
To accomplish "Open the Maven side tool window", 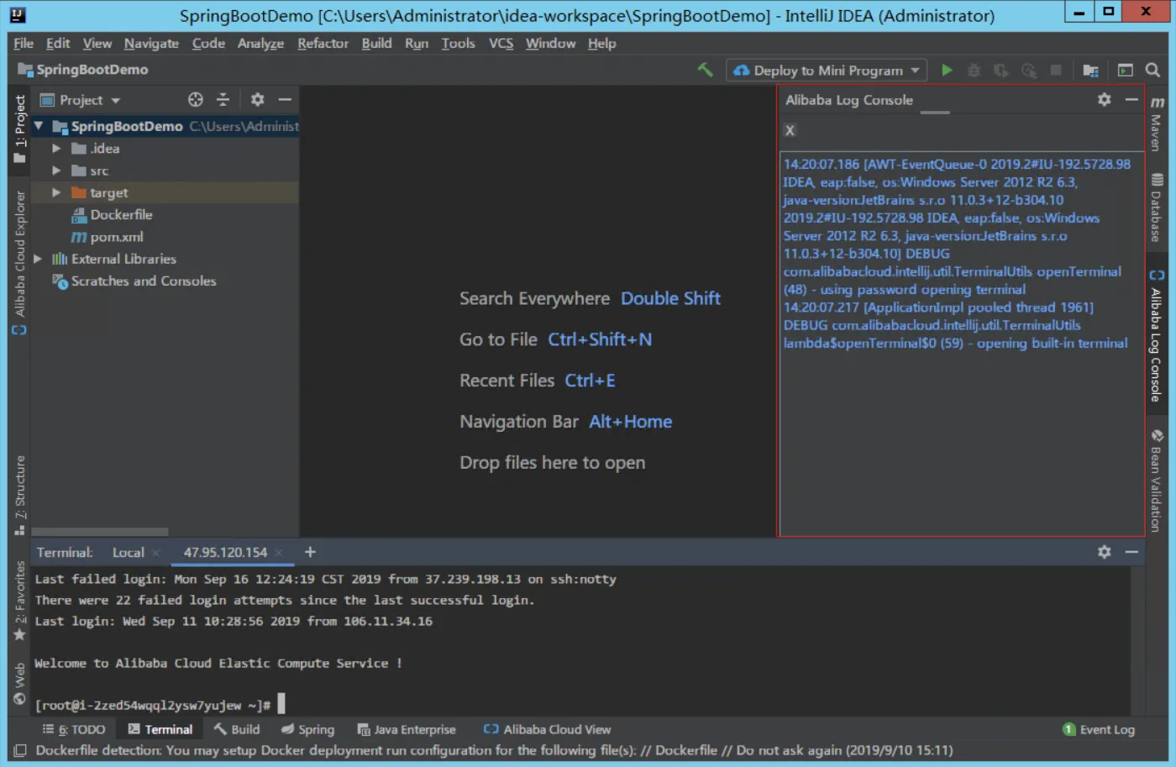I will pyautogui.click(x=1157, y=123).
